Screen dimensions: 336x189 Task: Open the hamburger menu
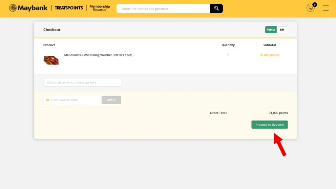325,8
